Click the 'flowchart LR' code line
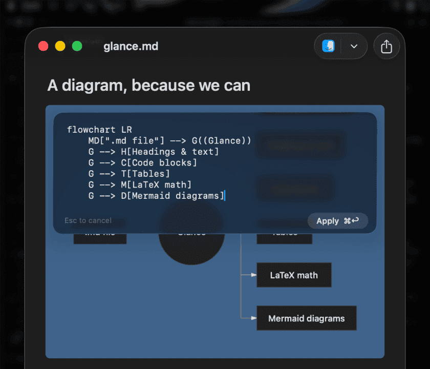This screenshot has width=430, height=369. [x=99, y=130]
